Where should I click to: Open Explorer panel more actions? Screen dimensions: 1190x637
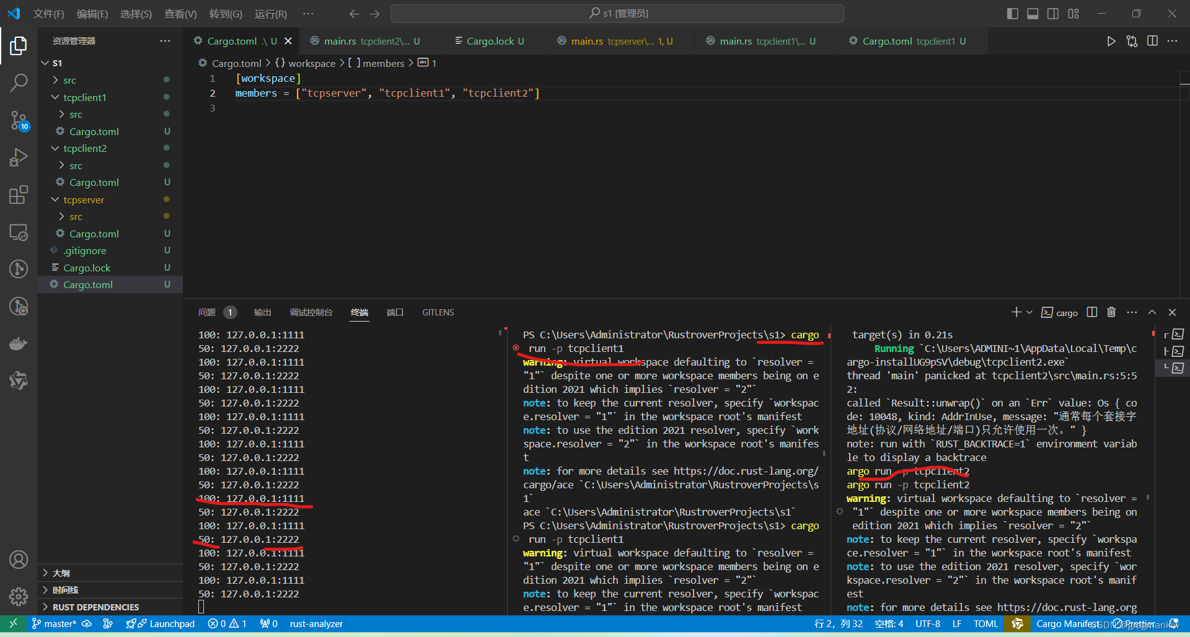(x=165, y=41)
